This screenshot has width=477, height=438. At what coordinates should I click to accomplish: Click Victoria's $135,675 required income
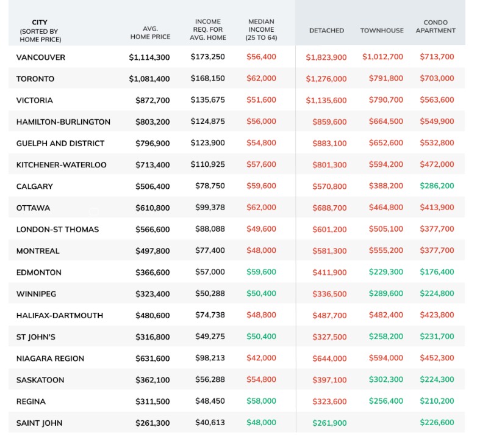pyautogui.click(x=208, y=100)
